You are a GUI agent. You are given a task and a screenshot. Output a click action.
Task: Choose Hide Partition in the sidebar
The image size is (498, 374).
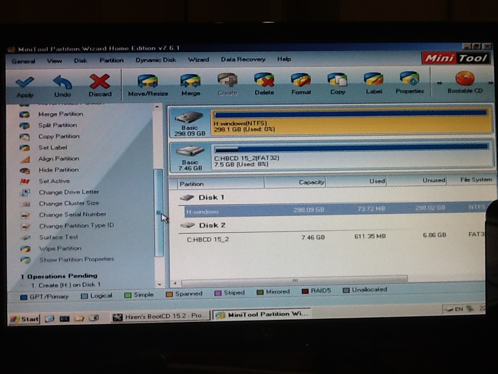point(59,170)
